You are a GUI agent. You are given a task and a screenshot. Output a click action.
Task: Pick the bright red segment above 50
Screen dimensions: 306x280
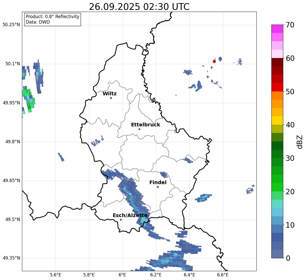coord(277,87)
